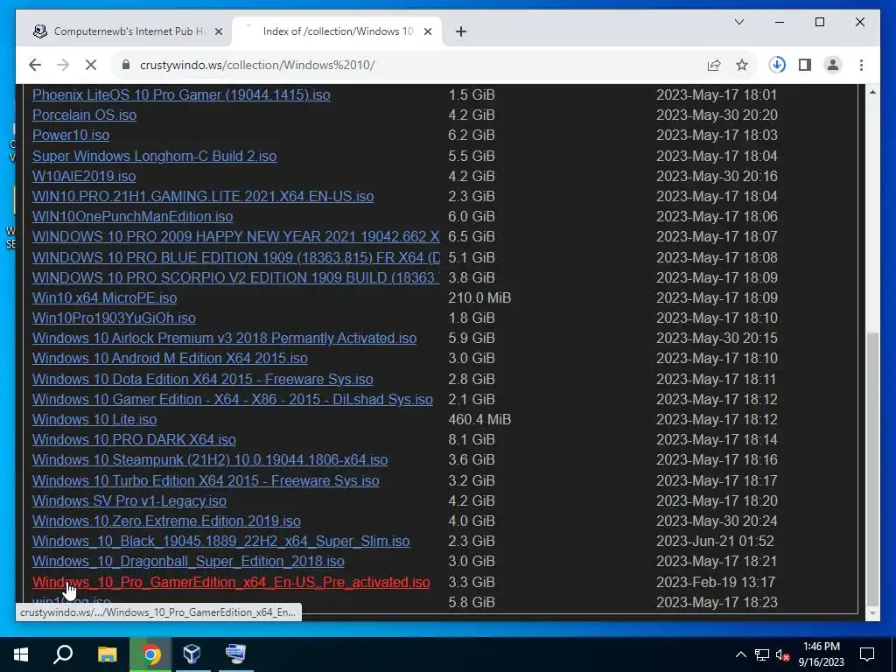Share this page using the share icon
Viewport: 896px width, 672px height.
(x=714, y=65)
